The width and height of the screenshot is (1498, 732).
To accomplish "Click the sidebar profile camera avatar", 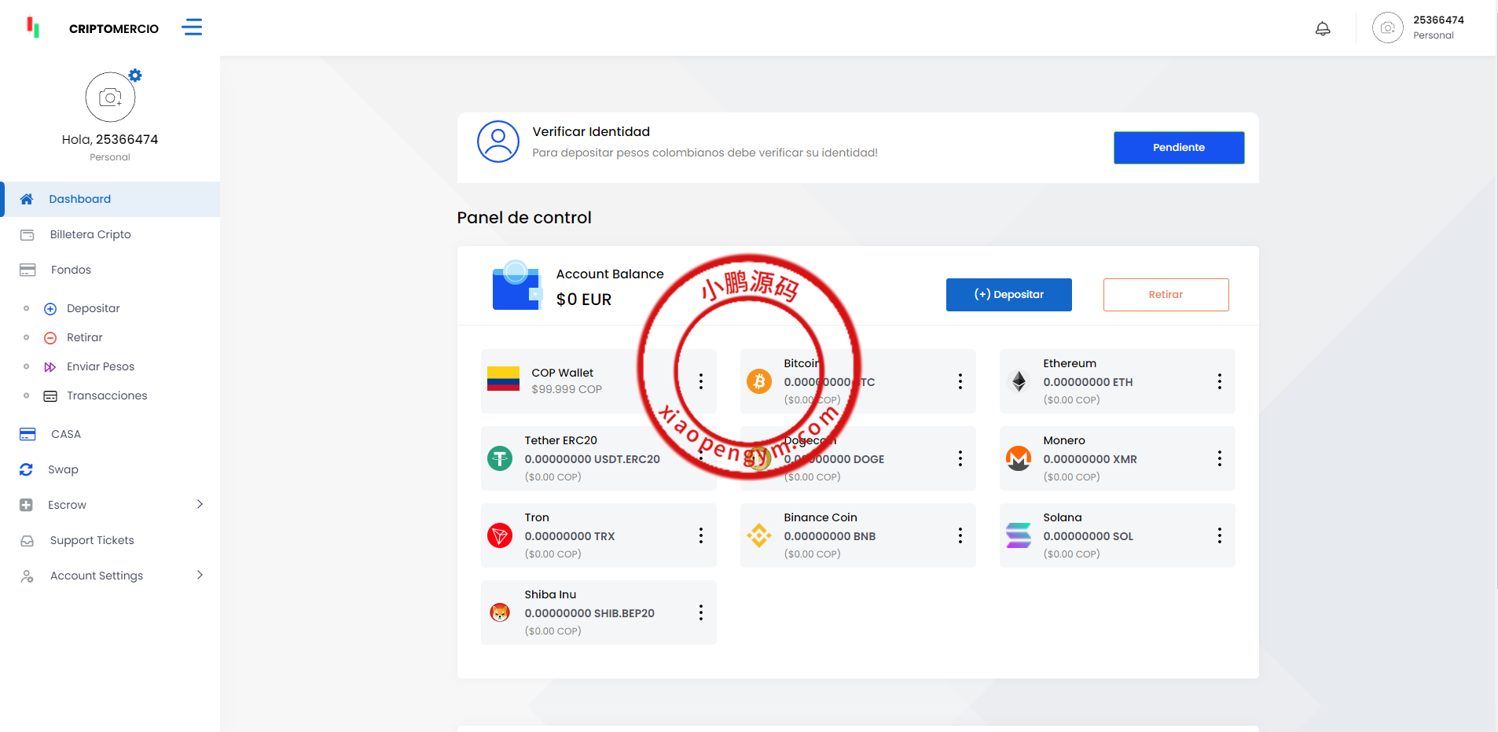I will point(110,97).
